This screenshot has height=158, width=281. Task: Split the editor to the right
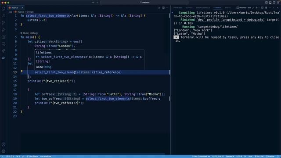[x=163, y=8]
